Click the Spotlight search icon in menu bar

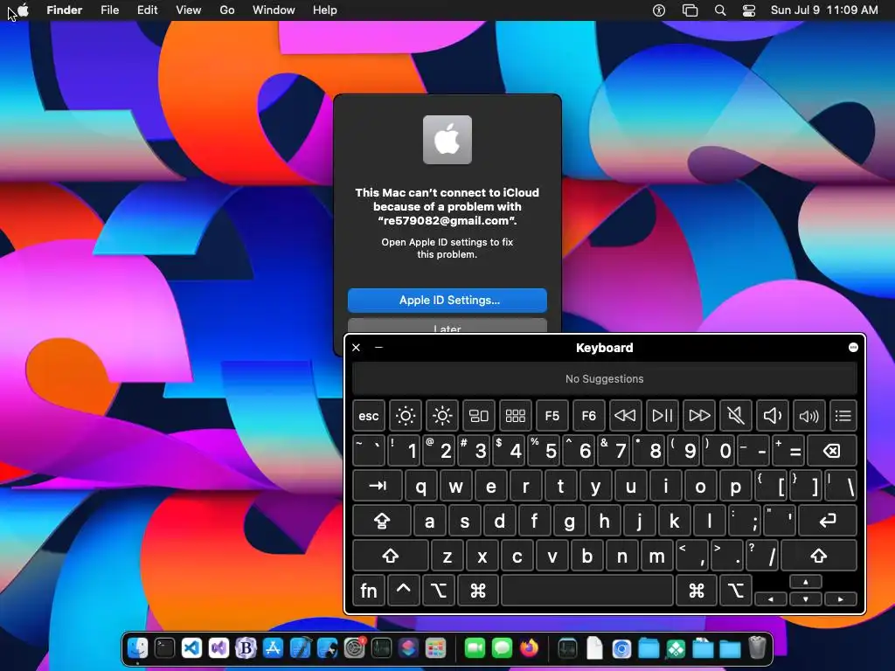720,10
